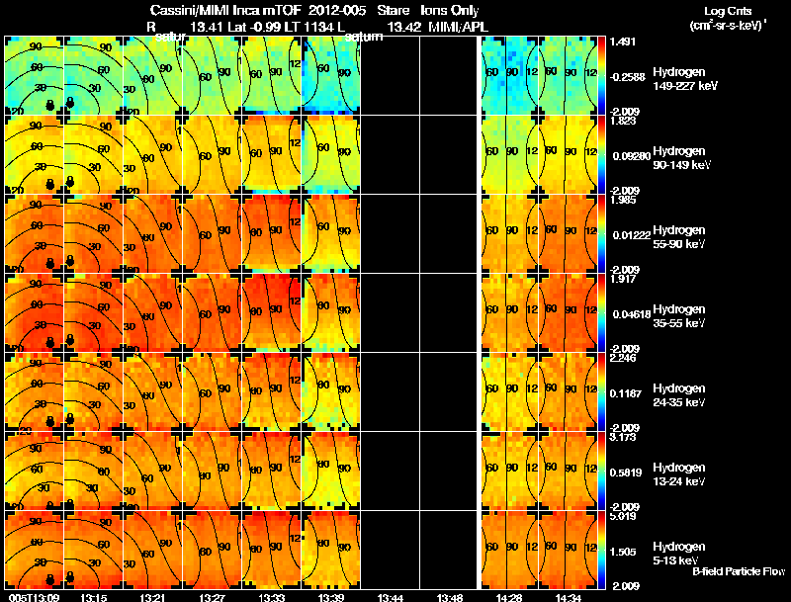Open the 13-24 keV panel at 14:34
Screen dimensions: 791x602
568,472
